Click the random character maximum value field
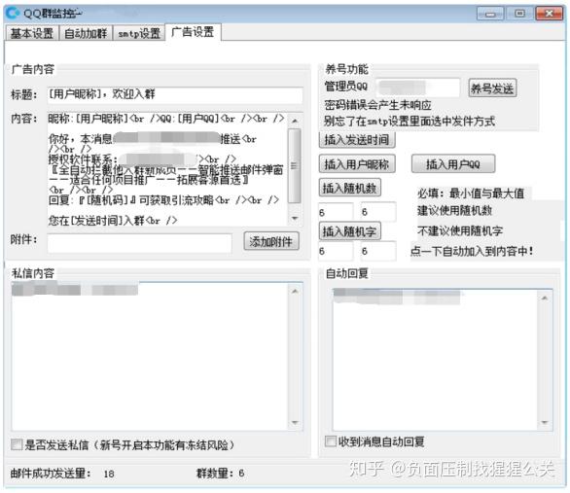Image resolution: width=570 pixels, height=493 pixels. (378, 251)
